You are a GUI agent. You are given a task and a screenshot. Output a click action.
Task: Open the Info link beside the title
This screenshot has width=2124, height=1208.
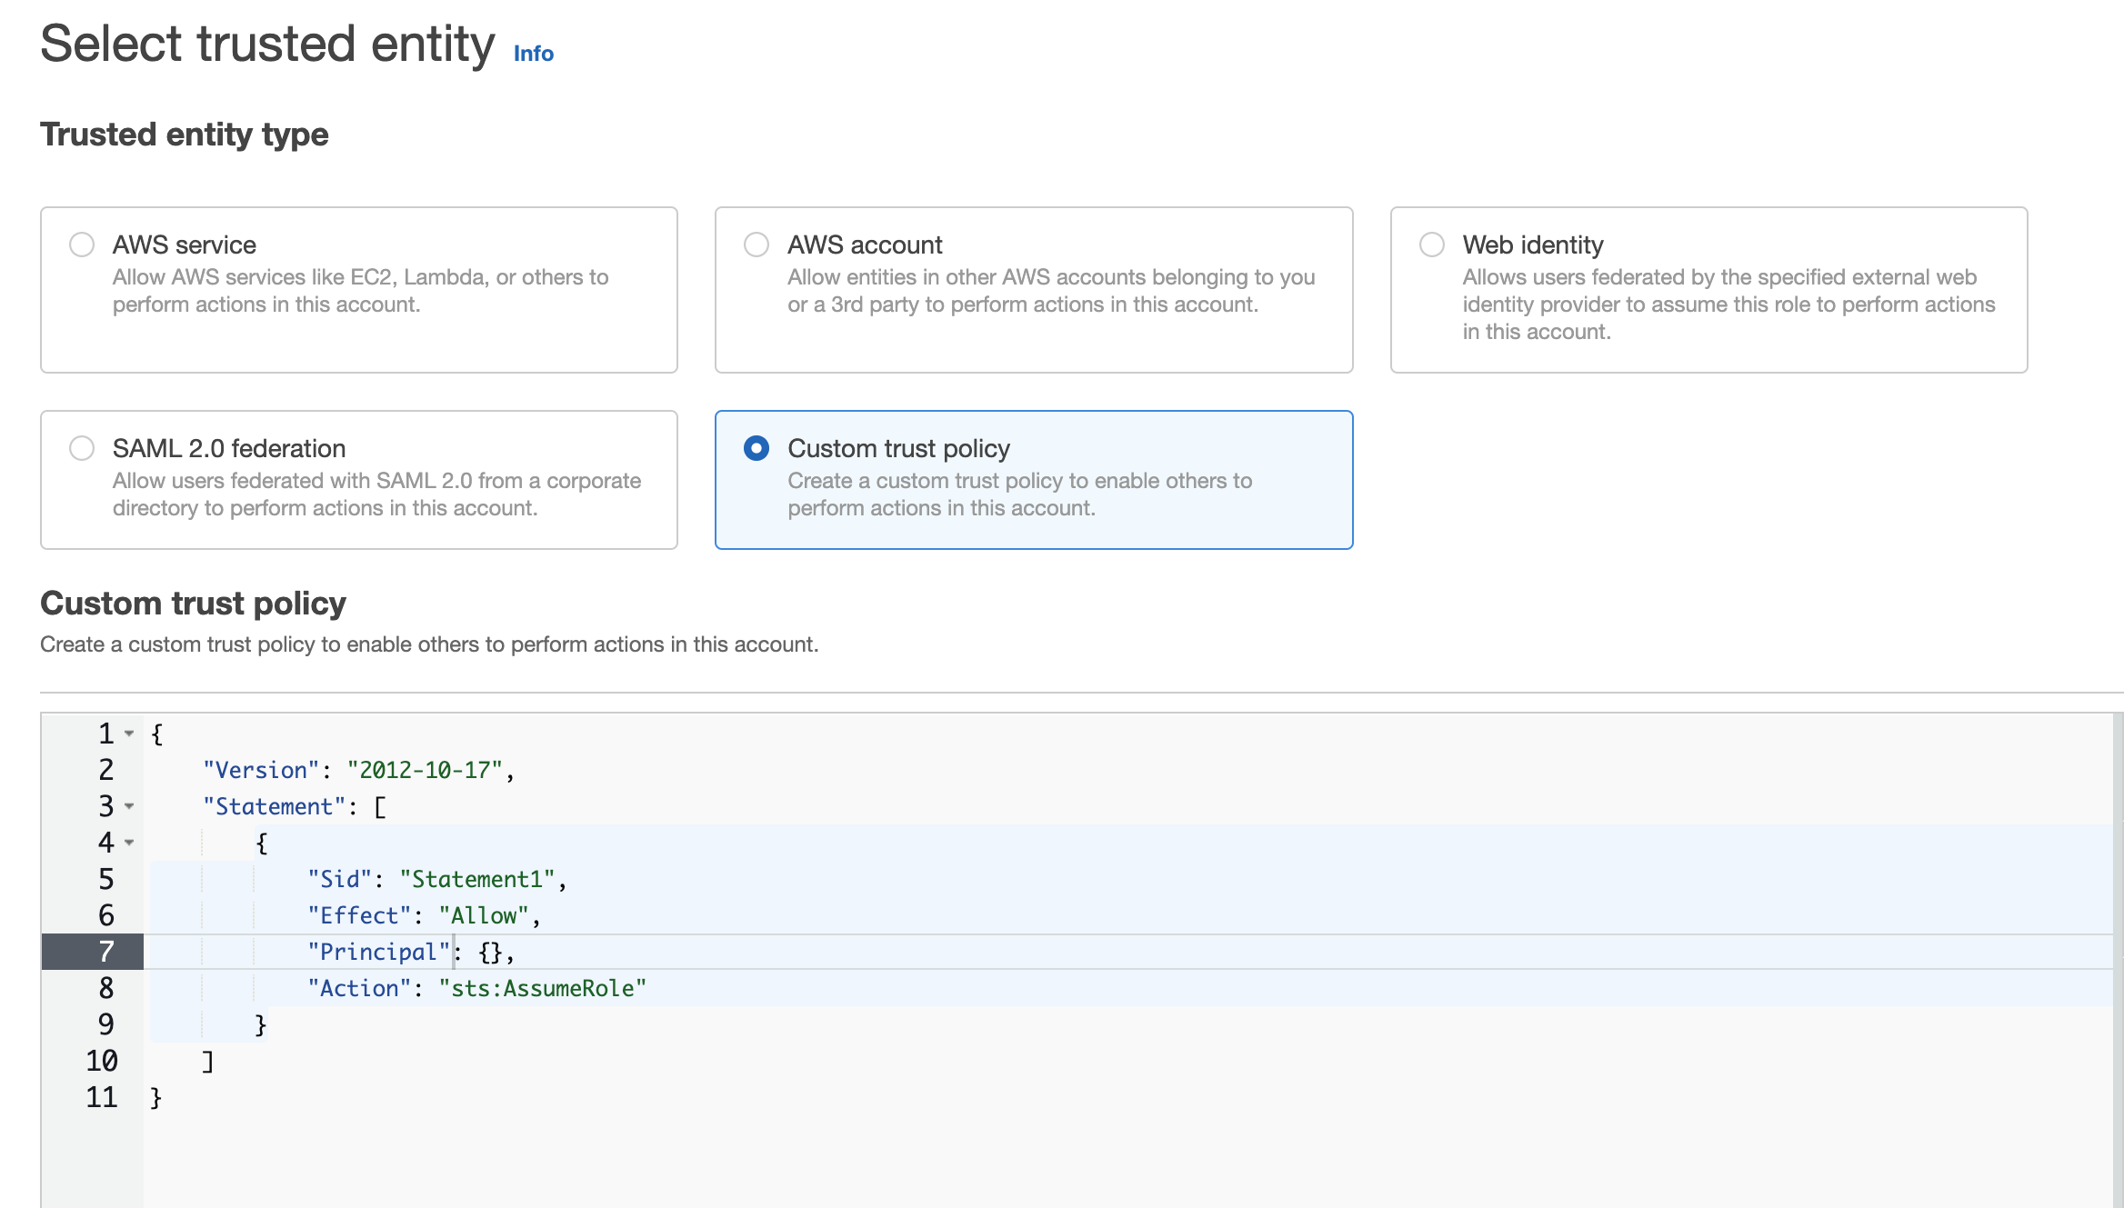click(533, 54)
